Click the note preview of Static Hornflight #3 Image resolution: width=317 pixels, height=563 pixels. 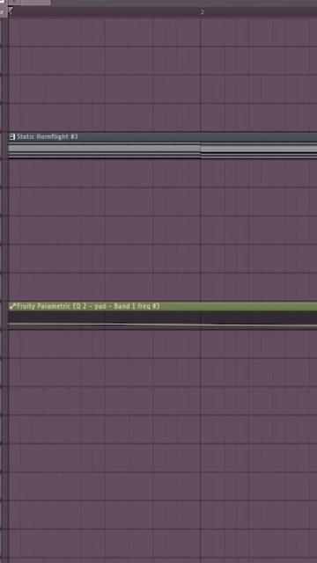click(x=162, y=150)
